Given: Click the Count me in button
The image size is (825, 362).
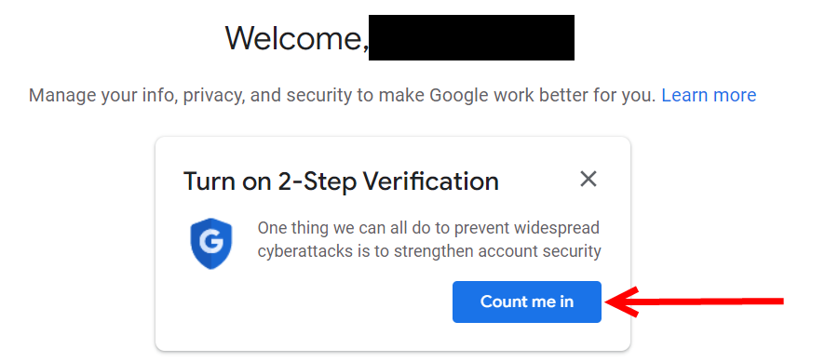Looking at the screenshot, I should click(527, 302).
